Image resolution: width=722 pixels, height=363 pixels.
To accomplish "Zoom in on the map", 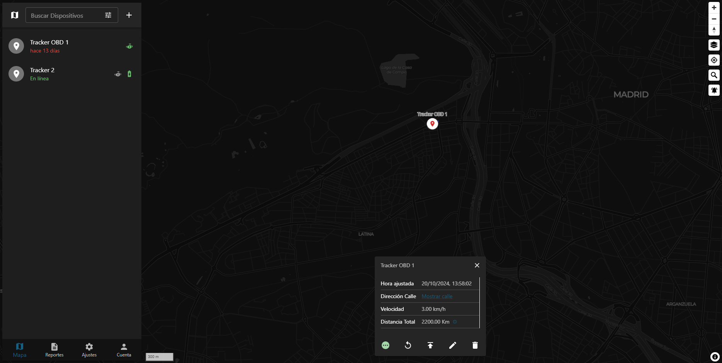I will [x=714, y=7].
